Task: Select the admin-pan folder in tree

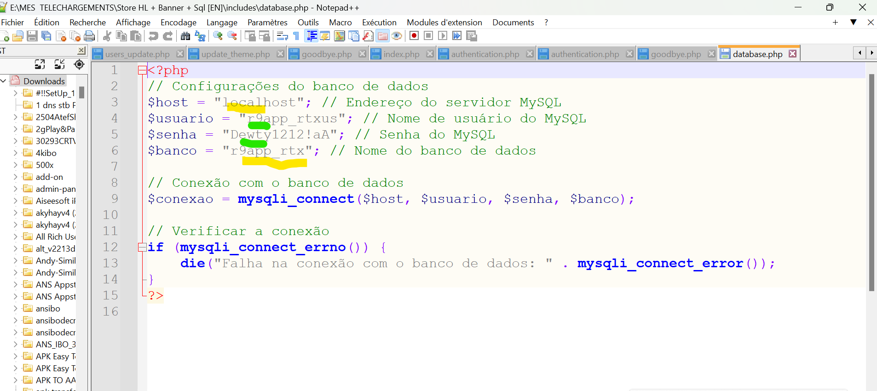Action: (55, 189)
